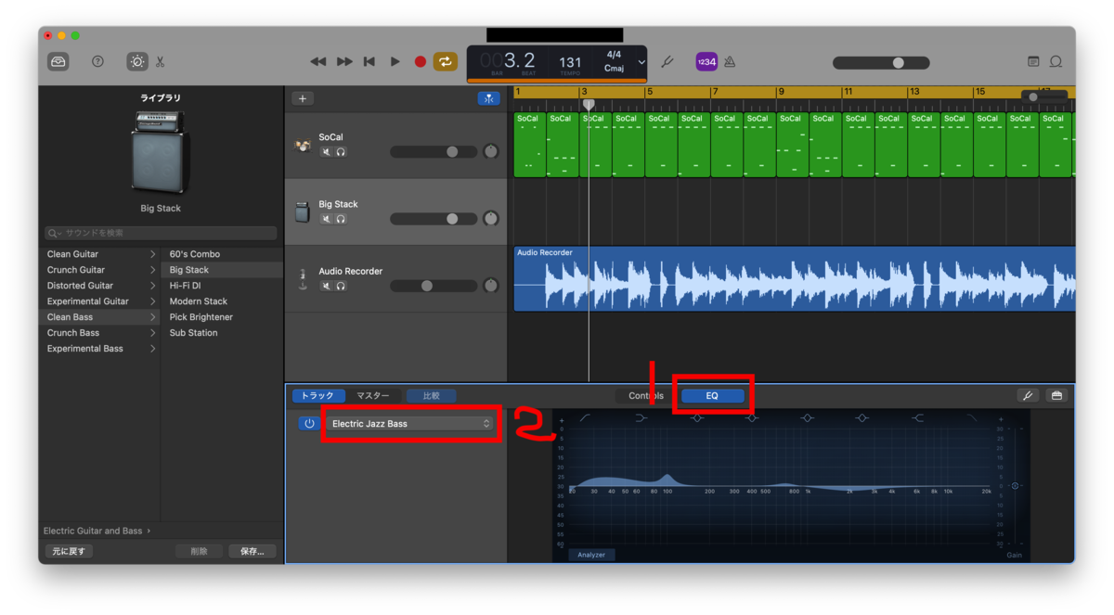
Task: Click the SoCal drum kit track icon
Action: click(x=303, y=146)
